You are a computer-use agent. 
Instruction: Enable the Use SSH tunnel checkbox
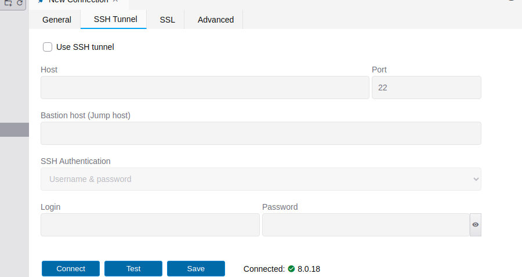point(48,47)
